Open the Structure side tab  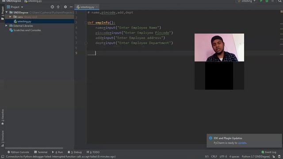tap(3, 138)
